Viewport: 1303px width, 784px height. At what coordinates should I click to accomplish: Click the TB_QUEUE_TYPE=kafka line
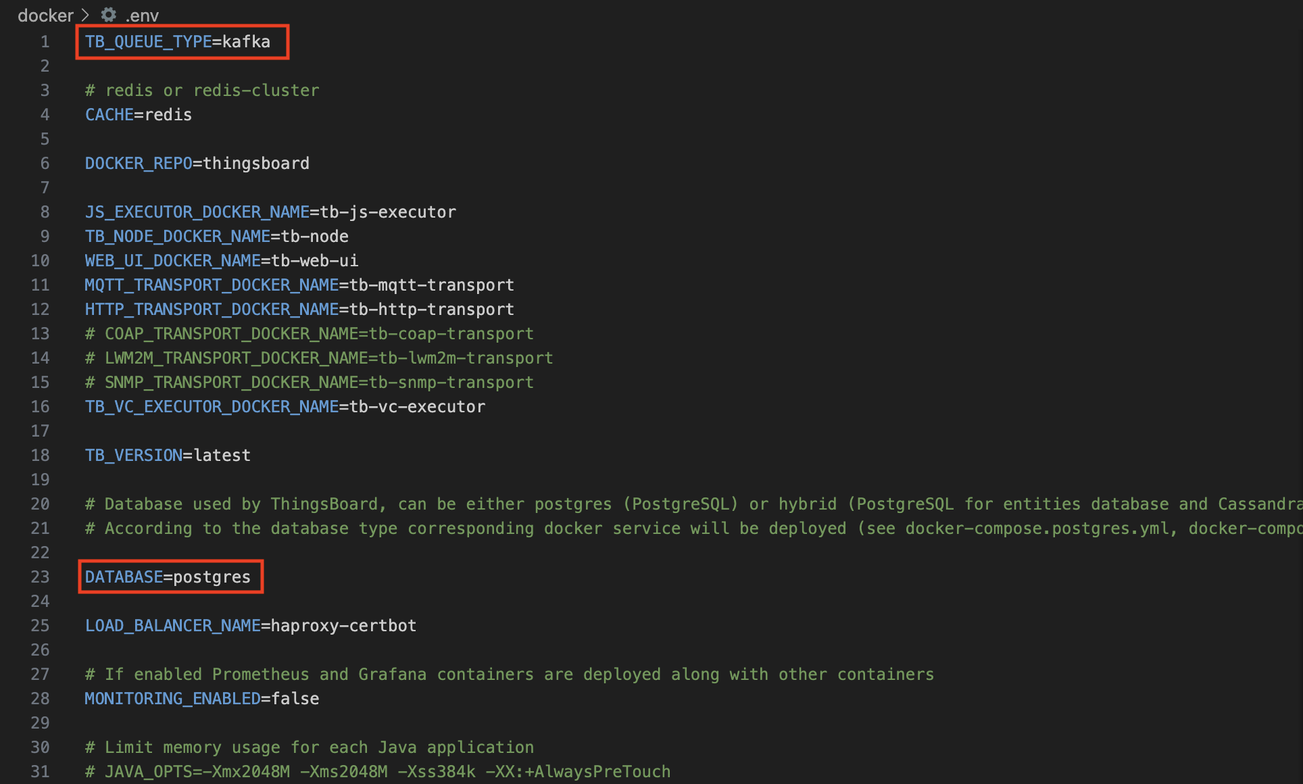point(177,42)
